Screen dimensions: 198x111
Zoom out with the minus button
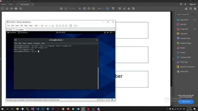tap(89, 9)
